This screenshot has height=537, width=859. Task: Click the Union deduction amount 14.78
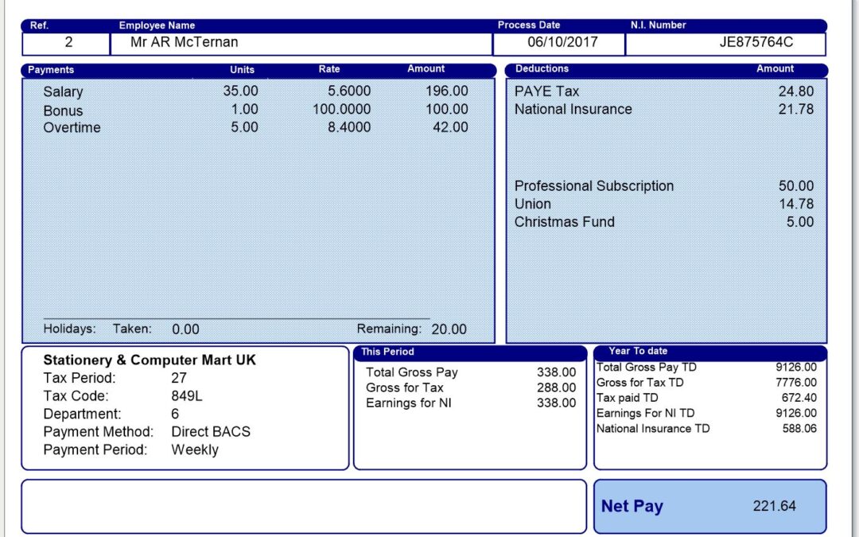click(x=795, y=204)
